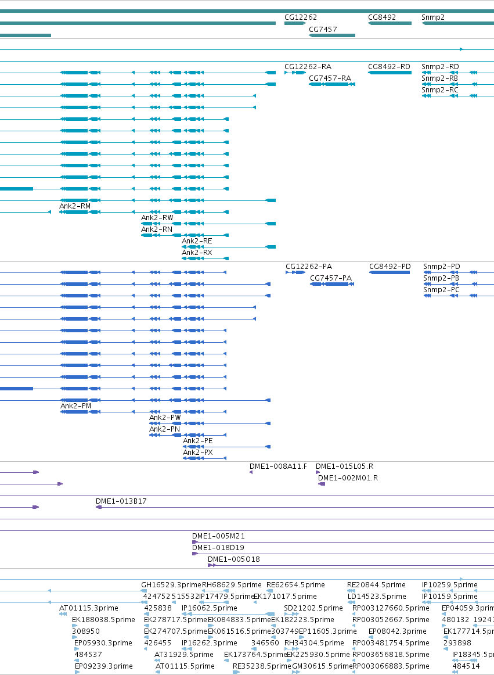Choose EST label EK188038.5prime

(103, 619)
